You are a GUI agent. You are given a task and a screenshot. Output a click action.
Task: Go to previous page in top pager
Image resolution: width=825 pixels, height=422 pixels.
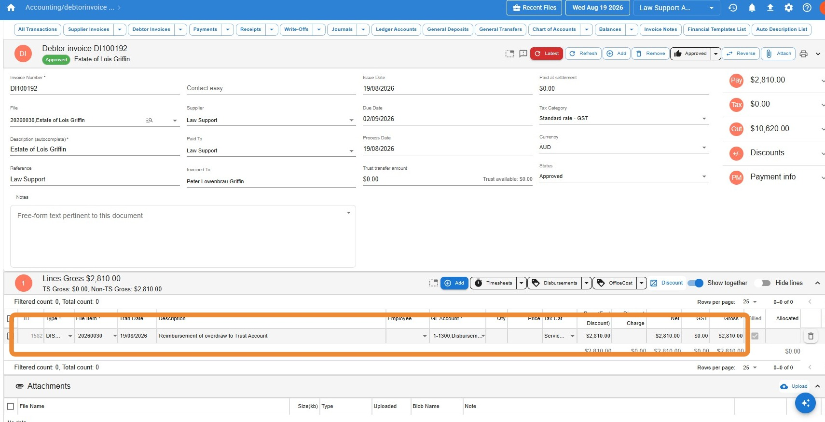(x=810, y=301)
